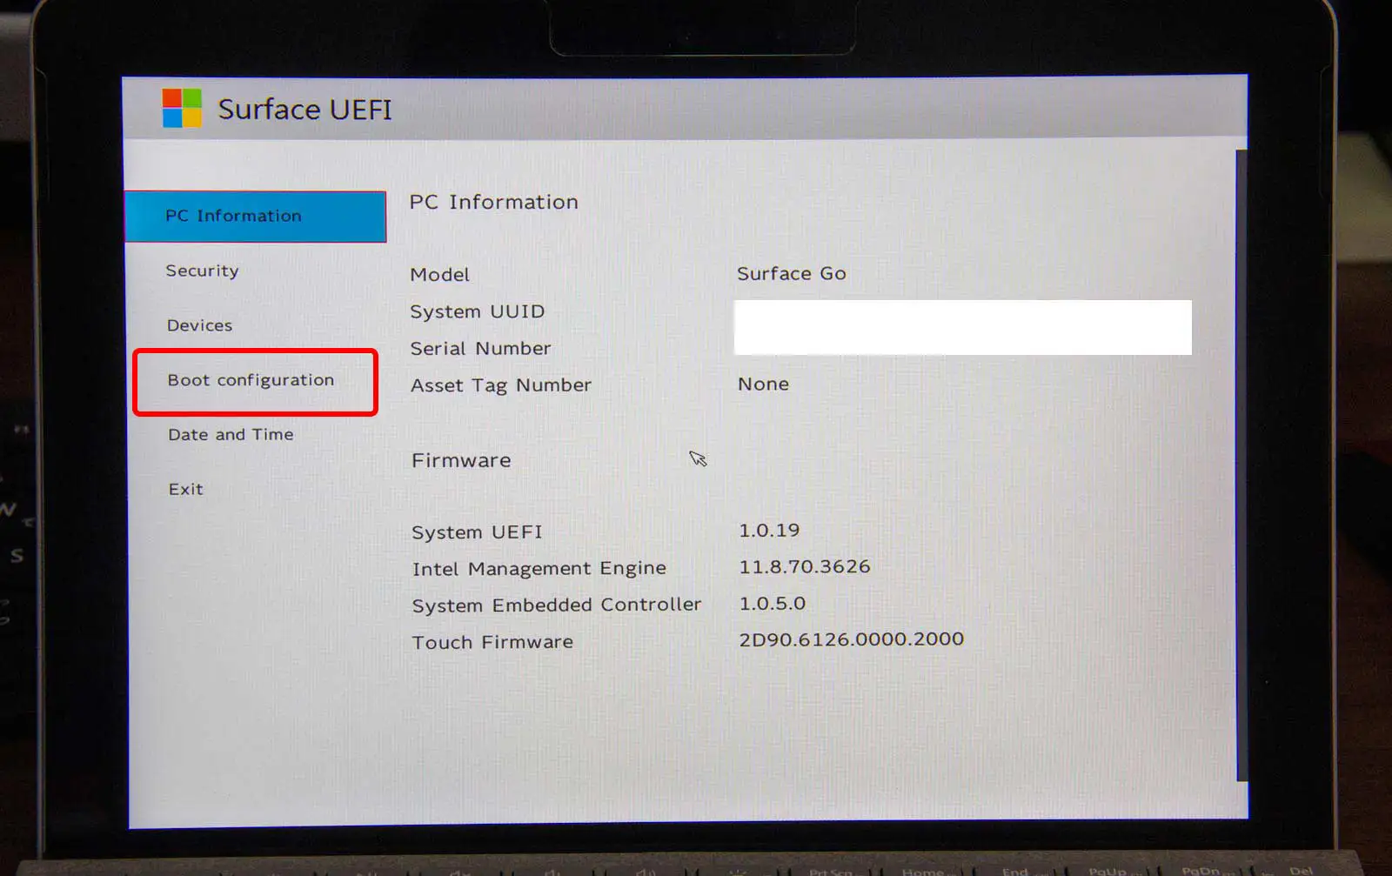Click the Serial Number label
This screenshot has width=1392, height=876.
[480, 349]
